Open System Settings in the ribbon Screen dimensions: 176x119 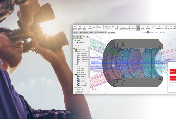(x=129, y=28)
